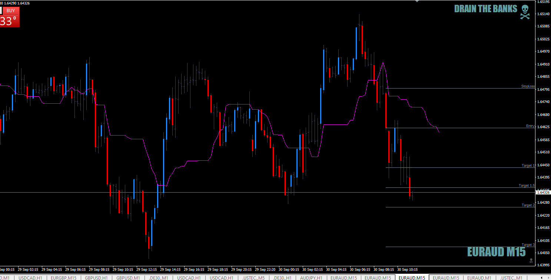Click the 1.64050 price axis value
The height and width of the screenshot is (280, 551).
(543, 253)
